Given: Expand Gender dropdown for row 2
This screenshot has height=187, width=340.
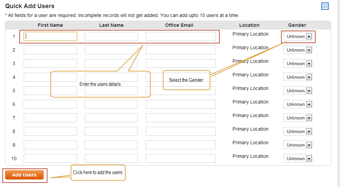Looking at the screenshot, I should click(298, 50).
